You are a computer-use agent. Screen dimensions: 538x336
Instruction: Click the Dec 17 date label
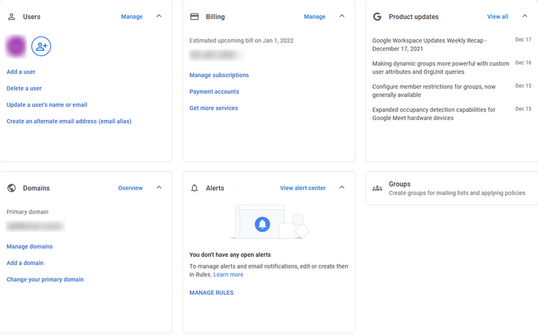tap(523, 39)
